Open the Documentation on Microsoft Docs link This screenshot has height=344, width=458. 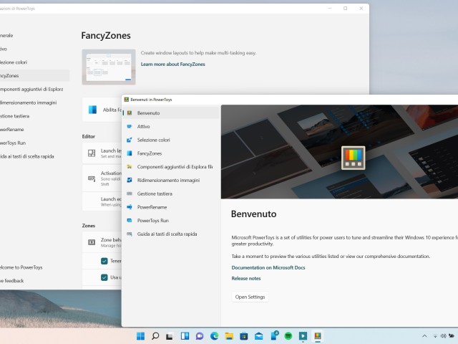268,267
